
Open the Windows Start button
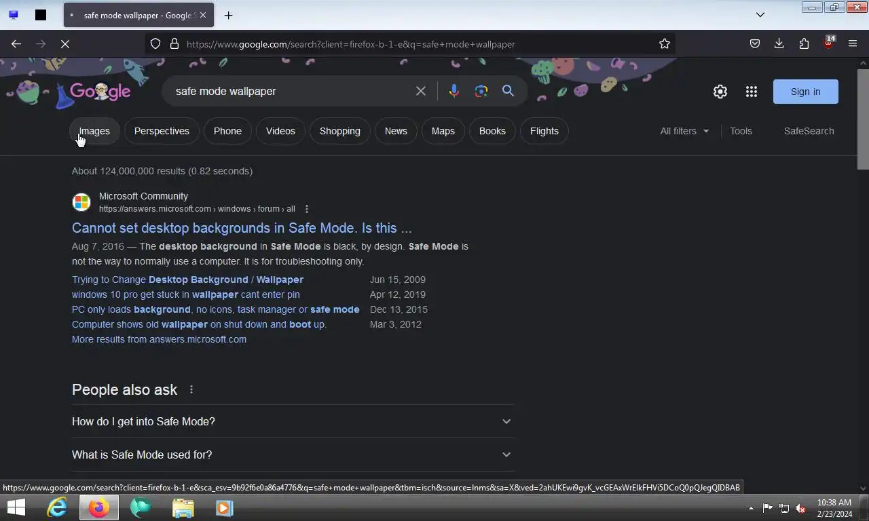[16, 507]
